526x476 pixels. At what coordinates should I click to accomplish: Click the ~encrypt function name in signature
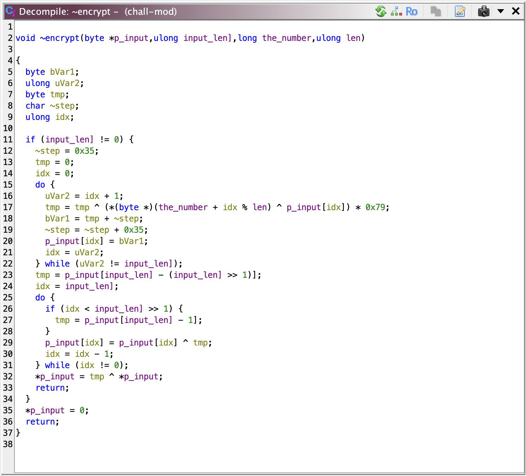tap(60, 38)
